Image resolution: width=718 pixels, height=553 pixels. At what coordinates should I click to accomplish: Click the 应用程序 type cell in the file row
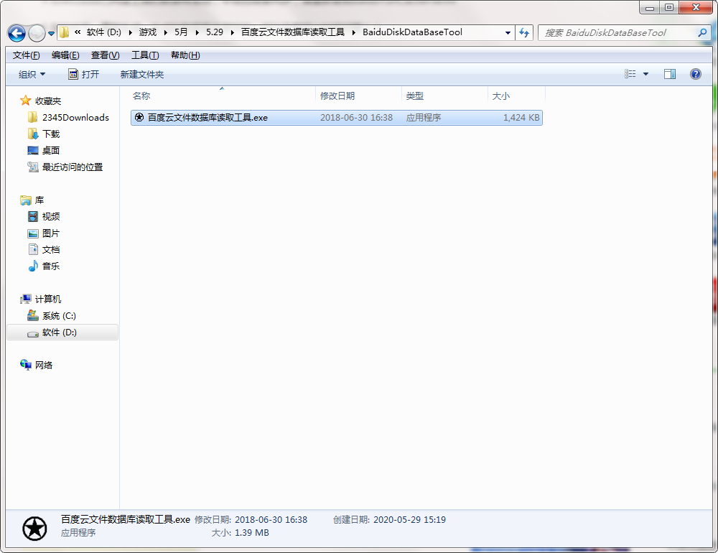424,118
